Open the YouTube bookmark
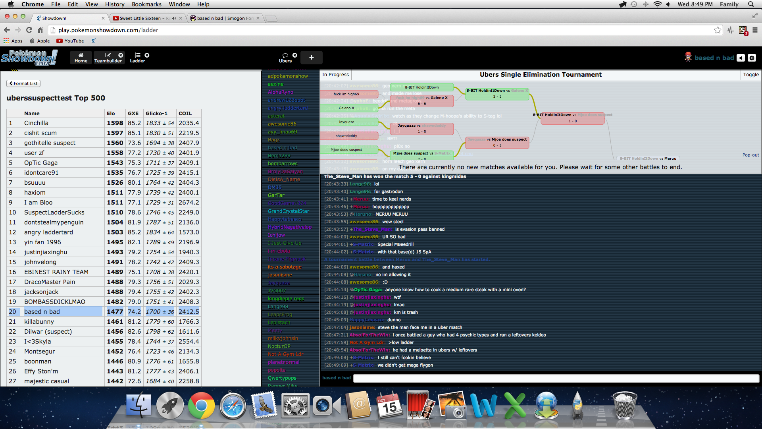Viewport: 762px width, 429px height. click(70, 41)
